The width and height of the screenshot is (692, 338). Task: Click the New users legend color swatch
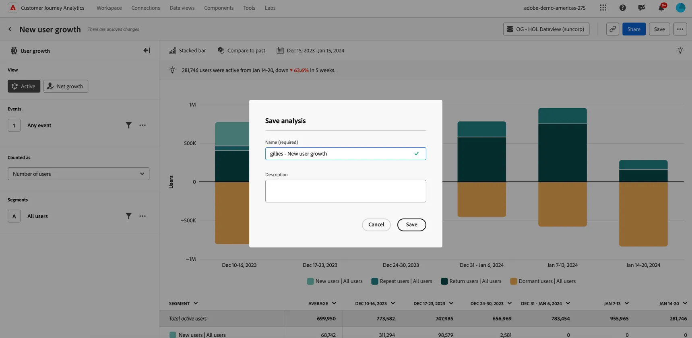310,281
